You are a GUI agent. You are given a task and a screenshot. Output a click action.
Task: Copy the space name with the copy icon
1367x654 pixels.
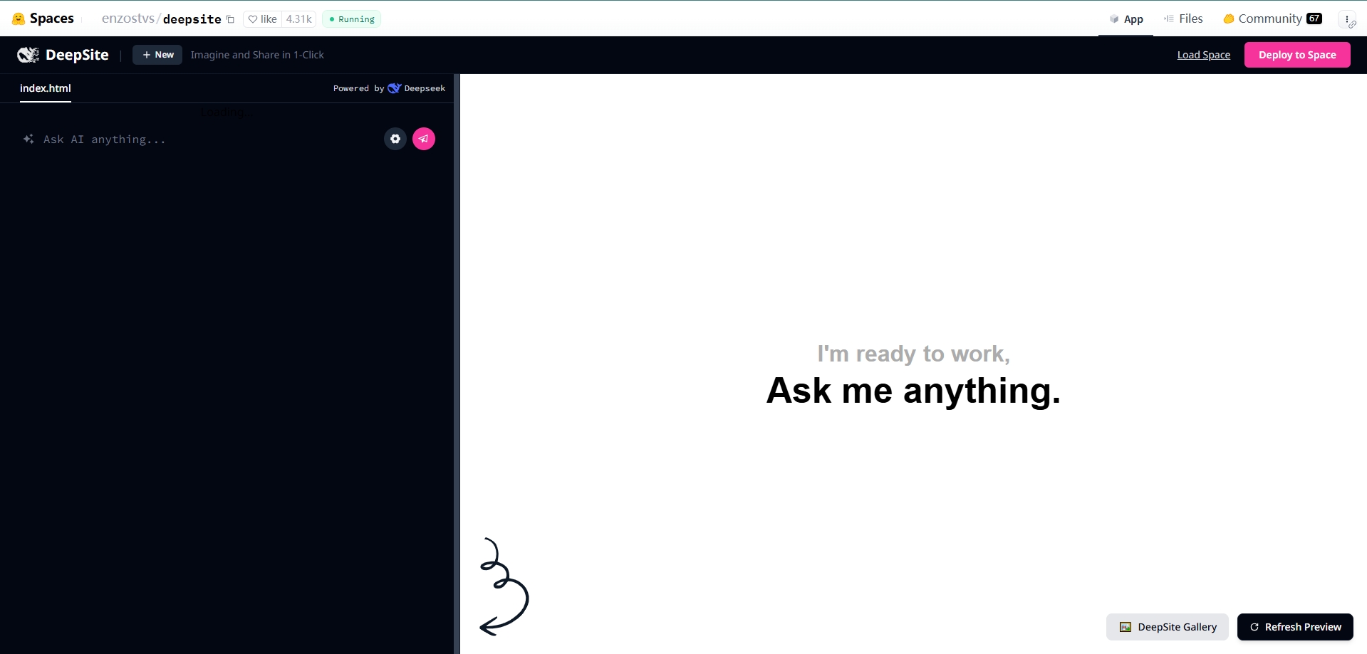(x=230, y=19)
